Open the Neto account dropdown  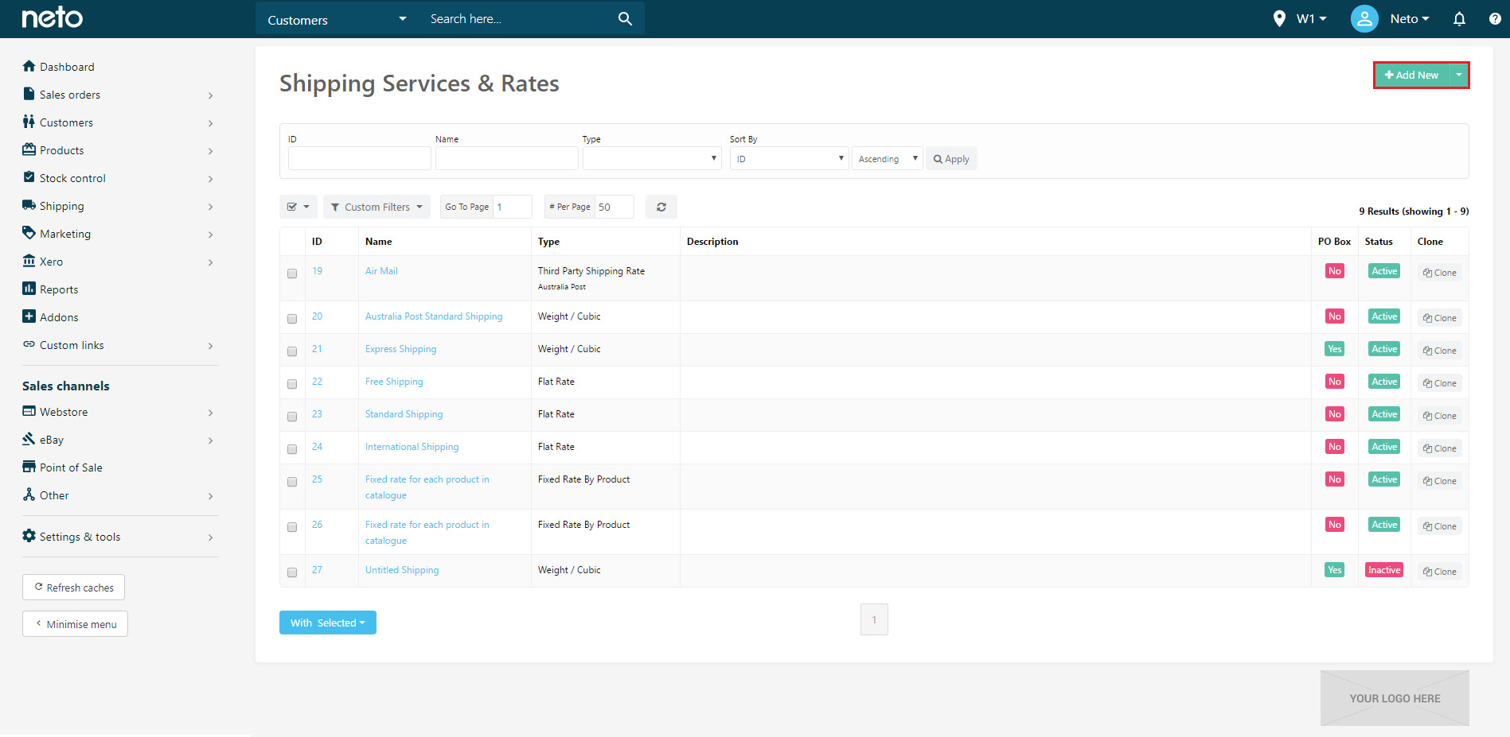click(1410, 19)
